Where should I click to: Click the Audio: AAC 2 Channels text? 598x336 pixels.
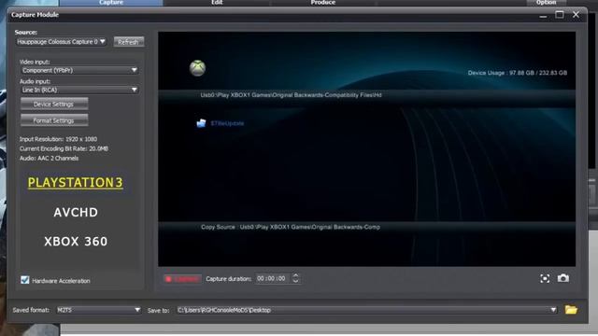49,158
